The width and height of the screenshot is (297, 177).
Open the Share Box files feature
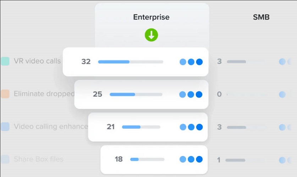tap(38, 159)
